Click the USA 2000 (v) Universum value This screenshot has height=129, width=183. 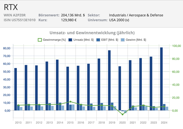119,20
